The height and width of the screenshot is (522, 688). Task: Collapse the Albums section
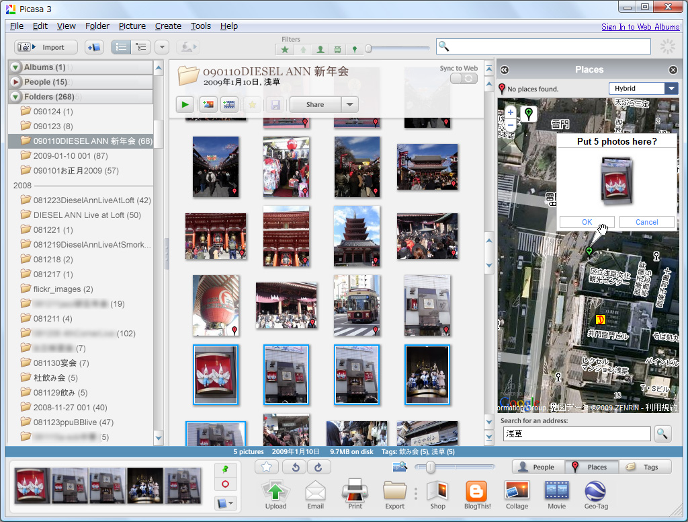click(x=15, y=67)
